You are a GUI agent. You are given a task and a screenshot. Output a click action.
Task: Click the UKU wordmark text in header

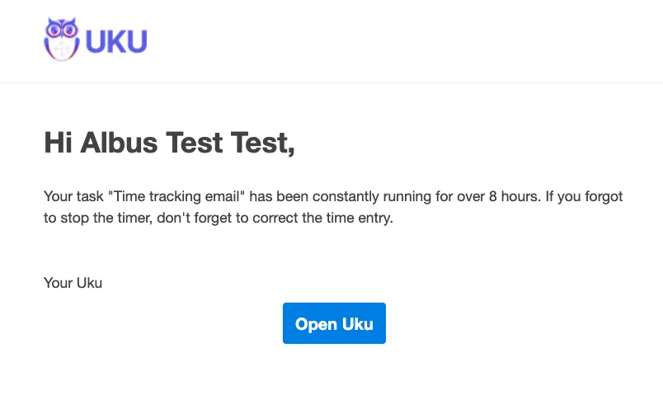[116, 40]
